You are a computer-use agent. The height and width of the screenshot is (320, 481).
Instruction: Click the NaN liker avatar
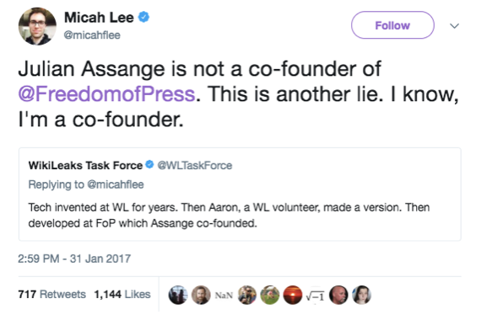tap(224, 295)
